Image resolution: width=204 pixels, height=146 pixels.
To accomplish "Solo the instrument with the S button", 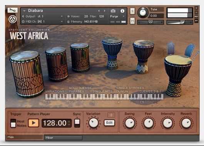I will point(132,11).
